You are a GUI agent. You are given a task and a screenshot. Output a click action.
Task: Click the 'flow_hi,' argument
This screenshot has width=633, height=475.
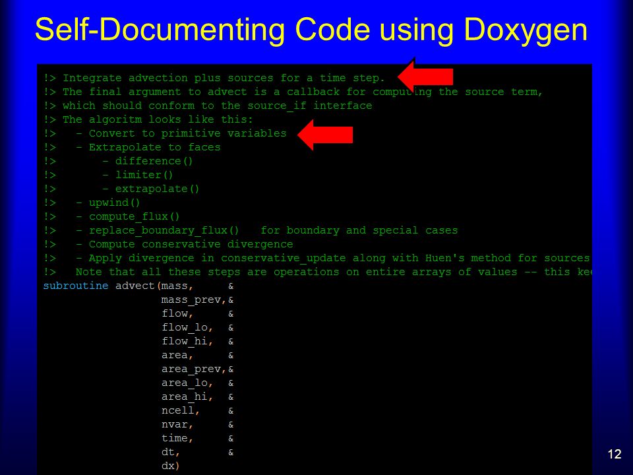[x=187, y=342]
